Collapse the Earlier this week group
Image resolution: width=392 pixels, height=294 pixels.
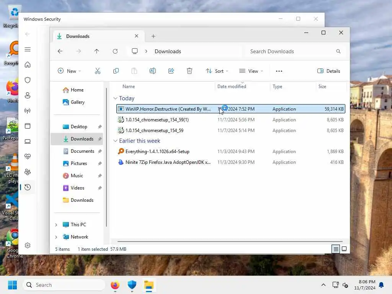pyautogui.click(x=115, y=141)
